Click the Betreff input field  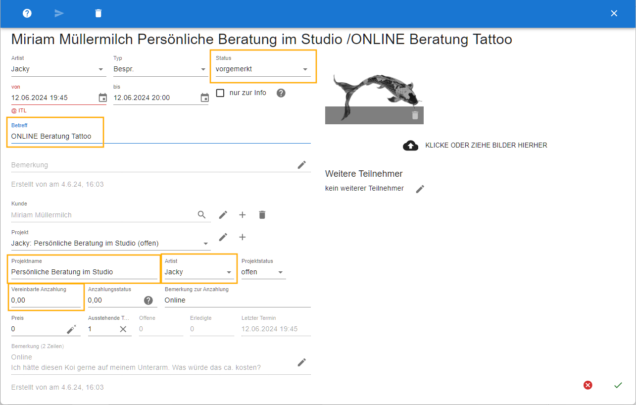point(161,136)
